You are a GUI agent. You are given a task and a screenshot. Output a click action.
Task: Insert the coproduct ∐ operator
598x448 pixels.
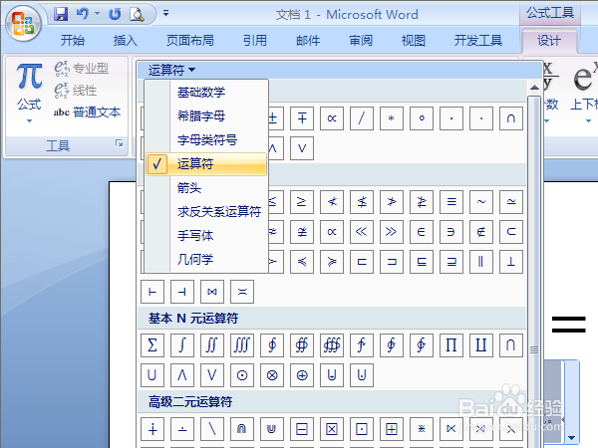click(x=481, y=345)
